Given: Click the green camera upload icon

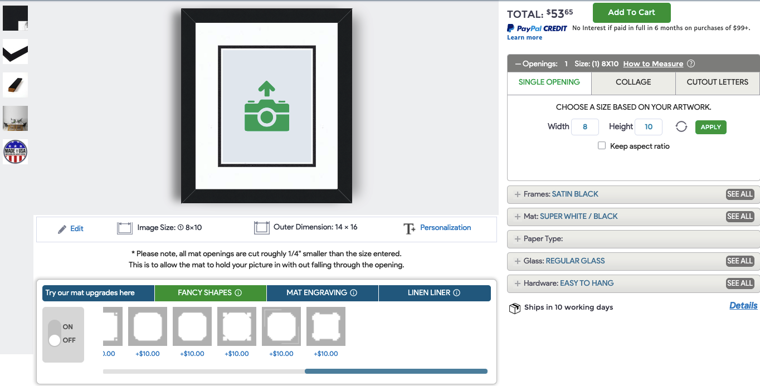Looking at the screenshot, I should tap(266, 108).
